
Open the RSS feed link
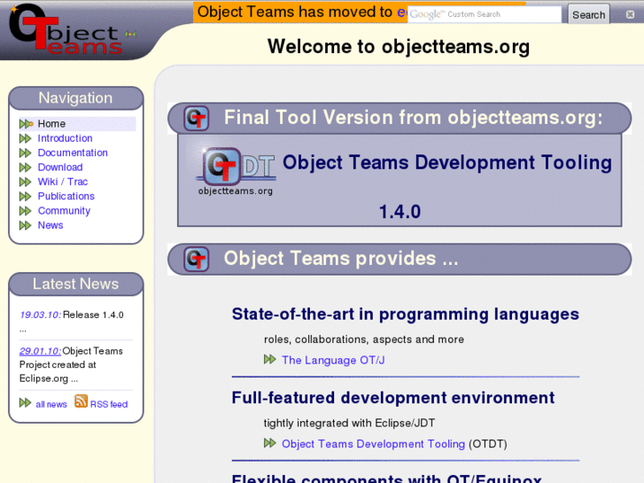pyautogui.click(x=109, y=404)
